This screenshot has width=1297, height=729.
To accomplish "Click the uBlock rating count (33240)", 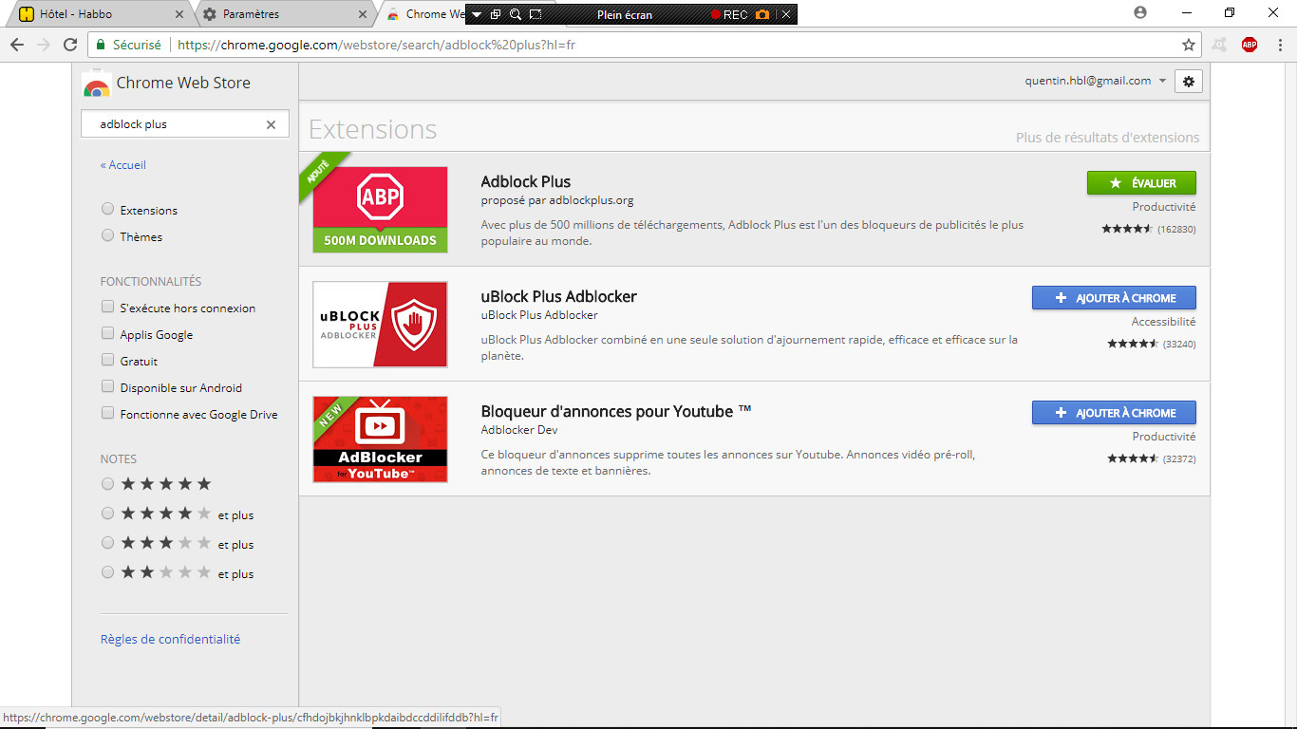I will pos(1179,344).
